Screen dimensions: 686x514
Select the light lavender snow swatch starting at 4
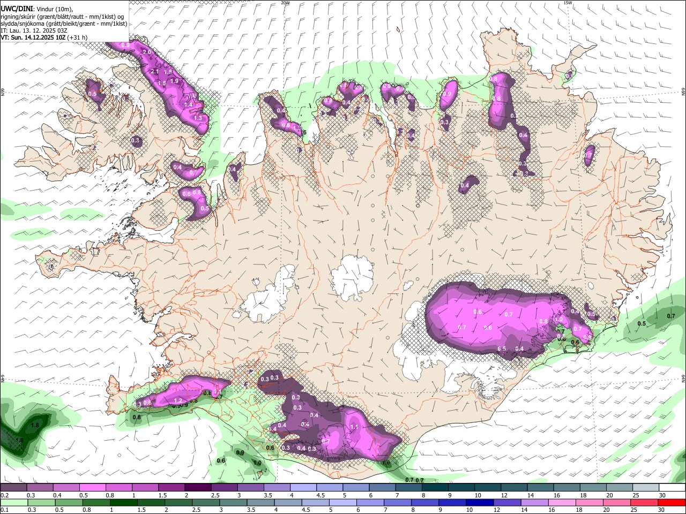[x=303, y=488]
